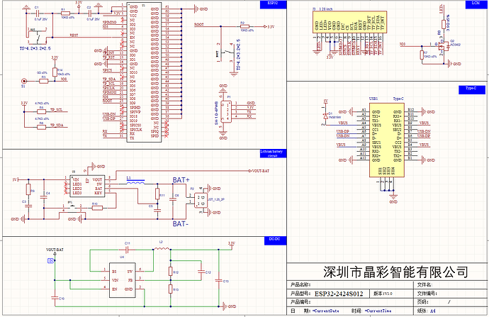Select the blue ESP32 section label
This screenshot has width=489, height=317.
click(273, 4)
